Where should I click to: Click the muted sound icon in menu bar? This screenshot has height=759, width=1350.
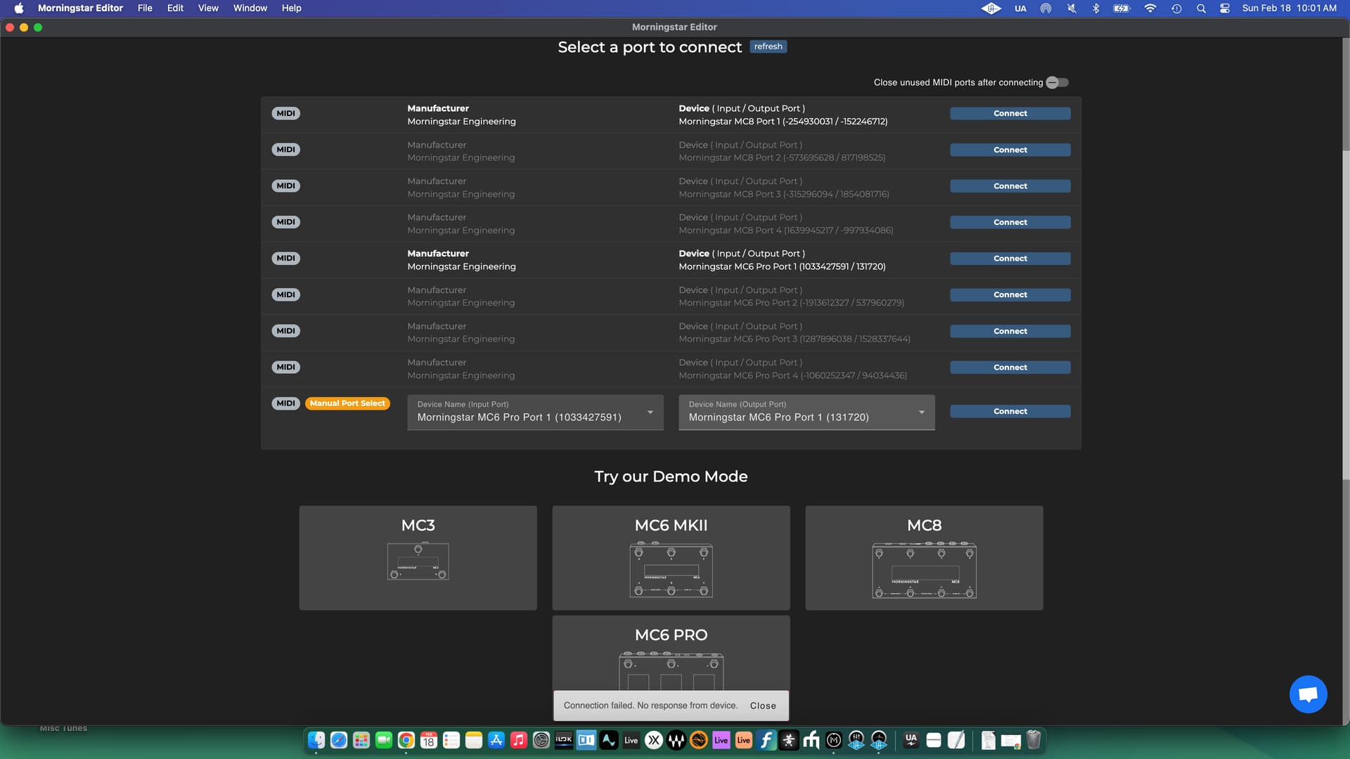pyautogui.click(x=1071, y=8)
